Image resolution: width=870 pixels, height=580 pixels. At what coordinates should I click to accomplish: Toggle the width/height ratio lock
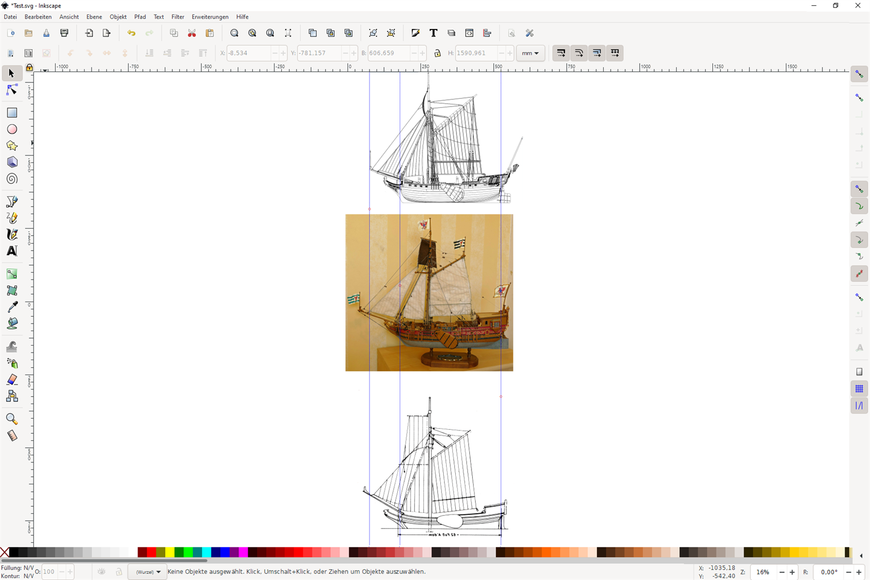(x=437, y=53)
